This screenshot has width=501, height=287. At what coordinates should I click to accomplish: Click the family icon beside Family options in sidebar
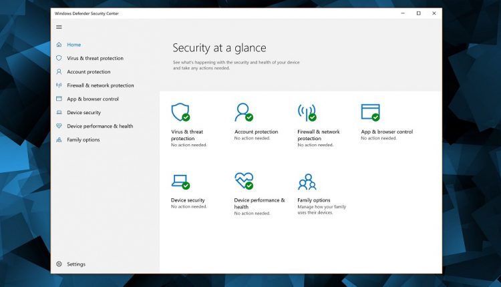coord(59,139)
